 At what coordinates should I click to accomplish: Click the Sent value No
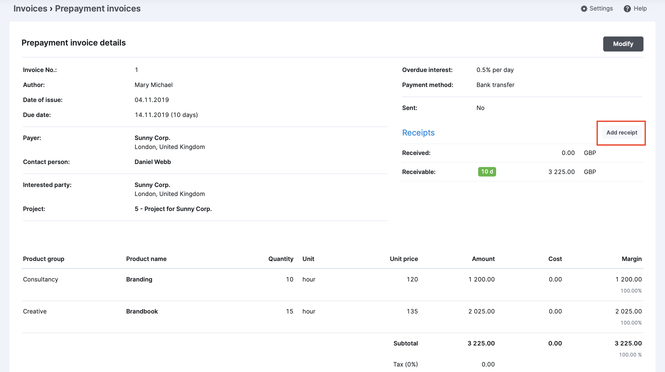(480, 108)
